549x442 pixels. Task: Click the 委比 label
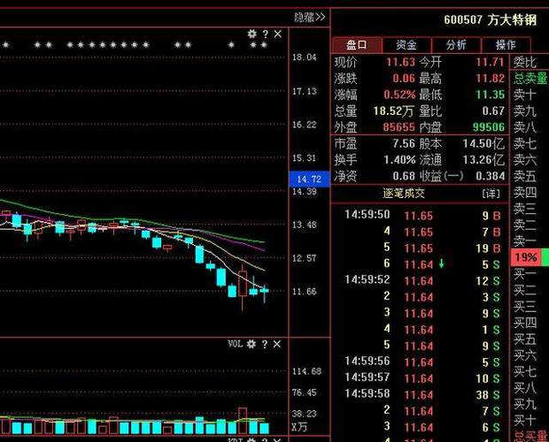[x=525, y=63]
